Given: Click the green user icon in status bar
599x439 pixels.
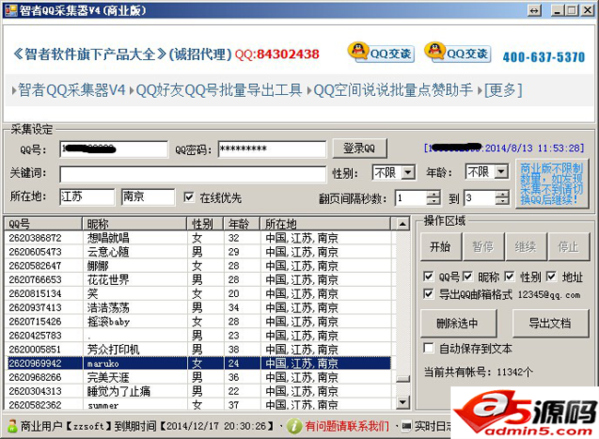Looking at the screenshot, I should tap(12, 425).
